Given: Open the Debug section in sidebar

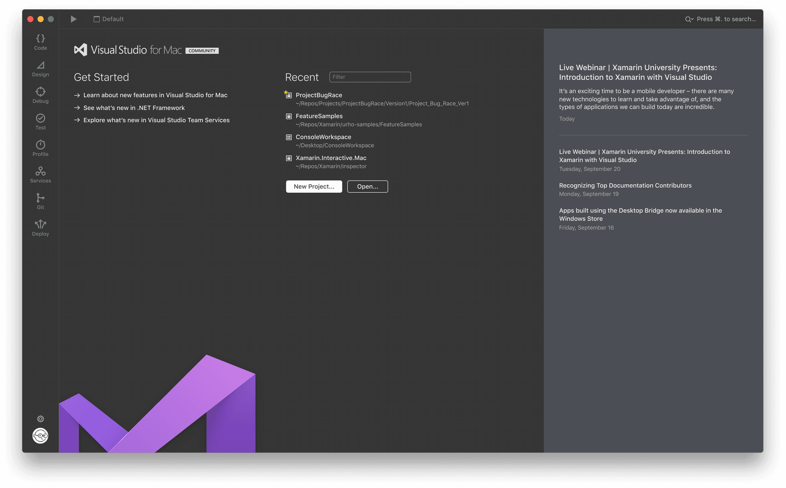Looking at the screenshot, I should coord(40,95).
